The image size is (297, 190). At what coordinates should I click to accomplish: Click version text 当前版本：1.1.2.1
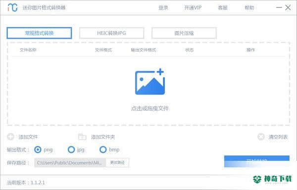[26, 183]
